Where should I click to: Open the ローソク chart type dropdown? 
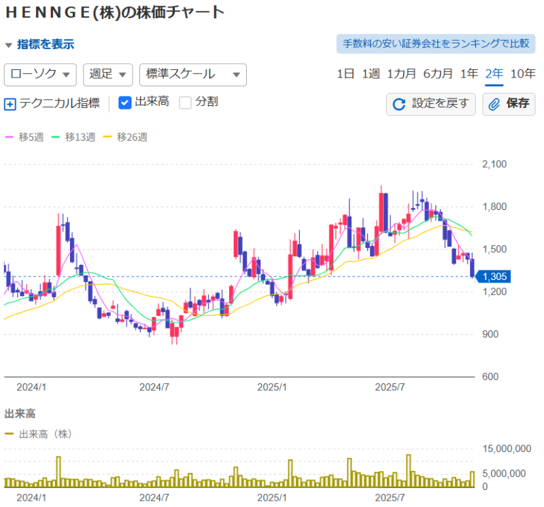point(40,74)
